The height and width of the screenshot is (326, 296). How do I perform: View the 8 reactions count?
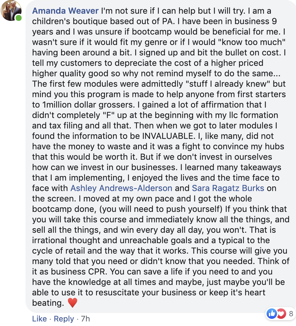coord(291,314)
